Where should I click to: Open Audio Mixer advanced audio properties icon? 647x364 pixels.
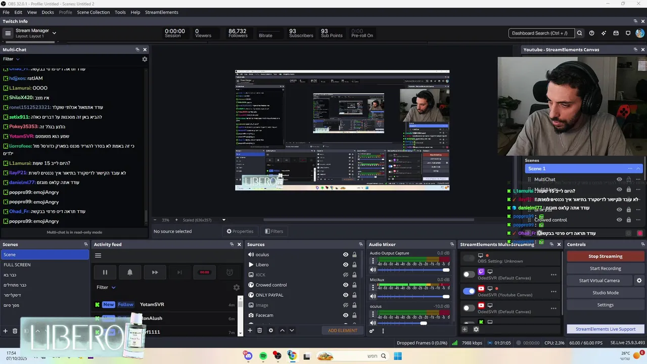pos(372,331)
